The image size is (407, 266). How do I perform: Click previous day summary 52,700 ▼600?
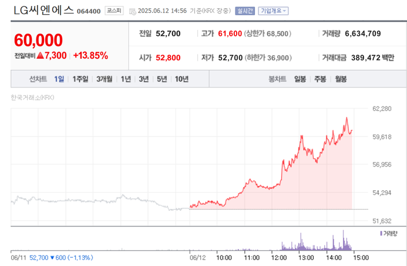61,258
